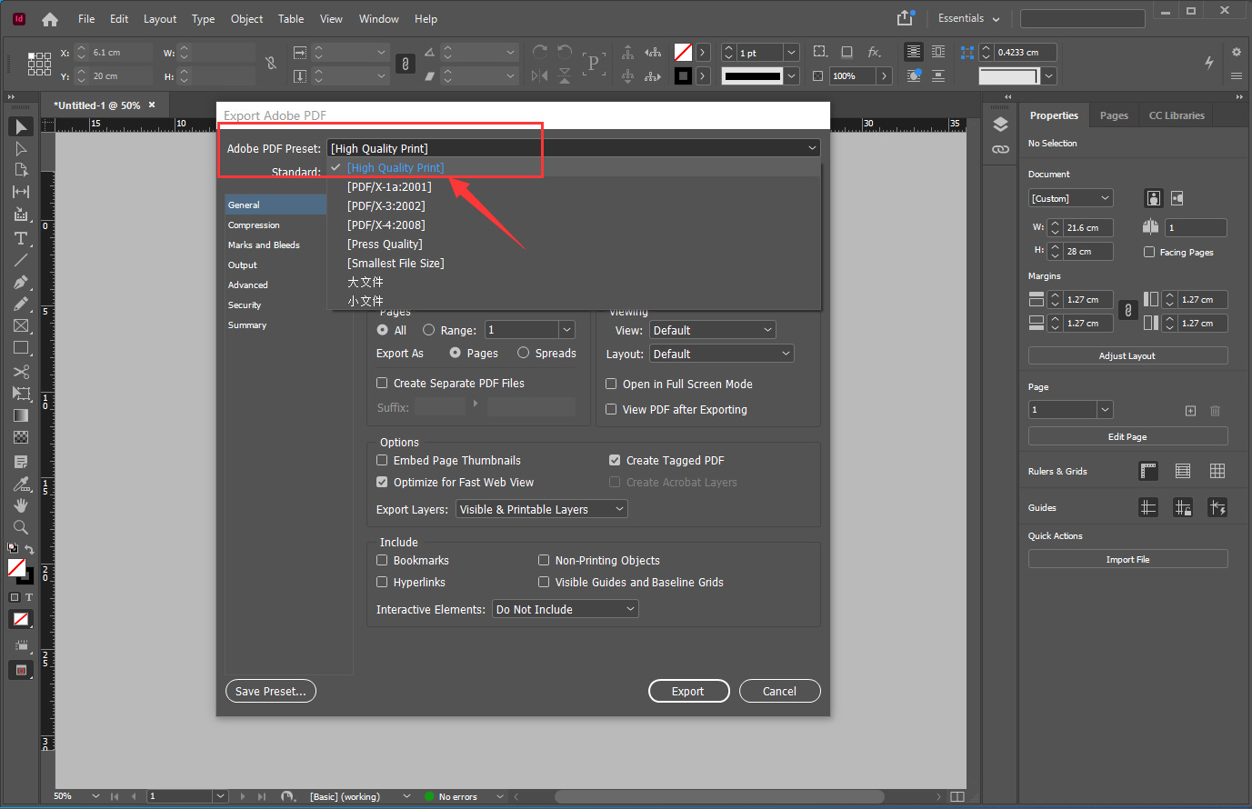Select the Eyedropper tool
This screenshot has height=809, width=1252.
pyautogui.click(x=21, y=484)
